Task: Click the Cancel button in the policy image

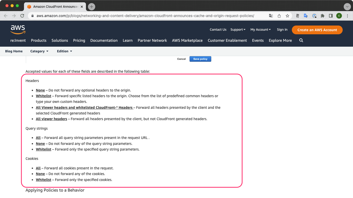Action: [181, 59]
